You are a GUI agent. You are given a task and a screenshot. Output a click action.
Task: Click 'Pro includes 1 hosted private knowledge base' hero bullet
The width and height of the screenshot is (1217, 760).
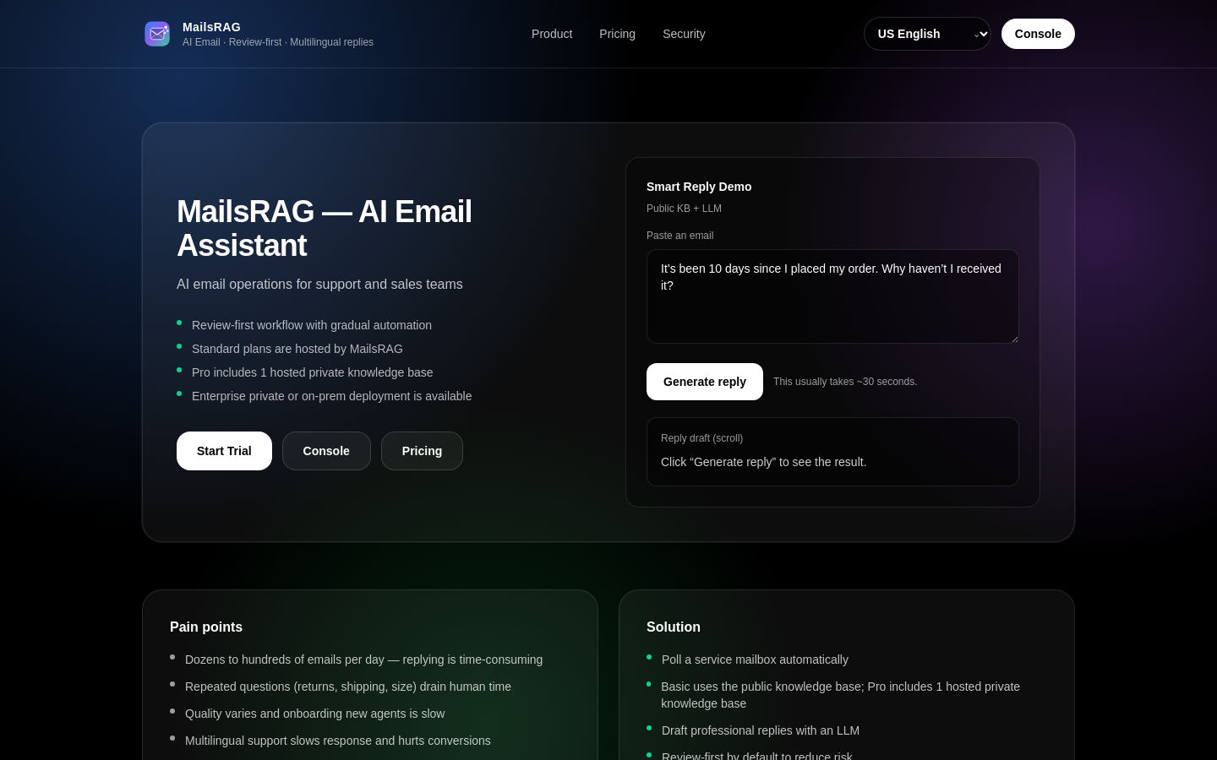pyautogui.click(x=313, y=372)
